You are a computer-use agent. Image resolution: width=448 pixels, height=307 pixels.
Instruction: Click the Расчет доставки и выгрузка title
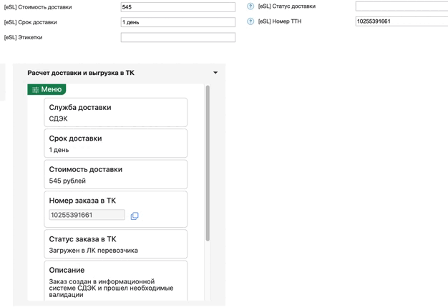[81, 73]
